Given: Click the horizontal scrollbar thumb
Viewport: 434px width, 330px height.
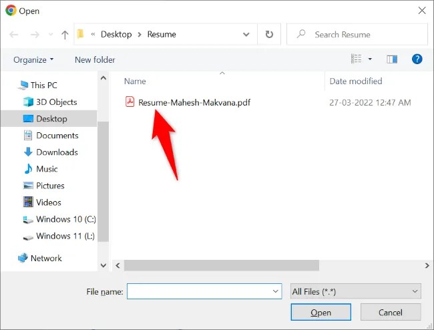Looking at the screenshot, I should 222,265.
